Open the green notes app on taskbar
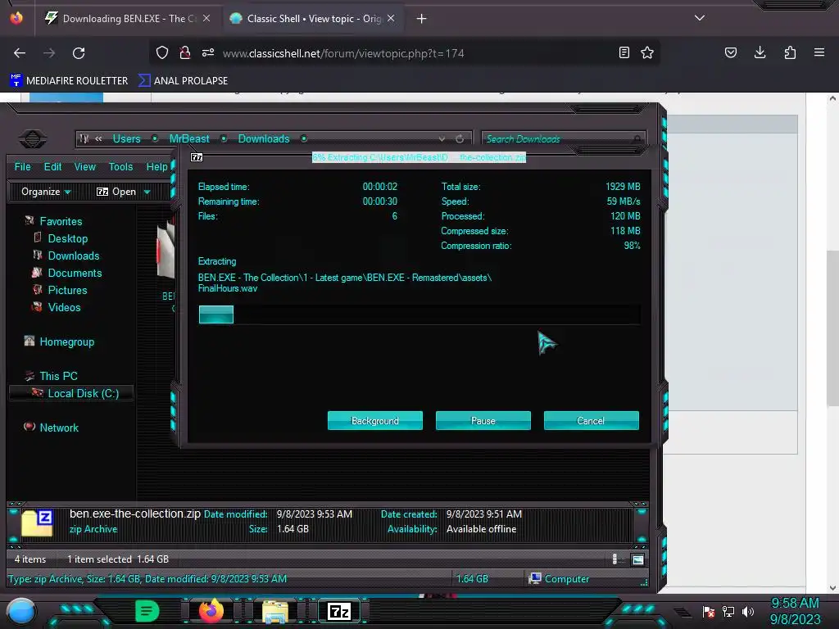The image size is (839, 629). point(147,611)
